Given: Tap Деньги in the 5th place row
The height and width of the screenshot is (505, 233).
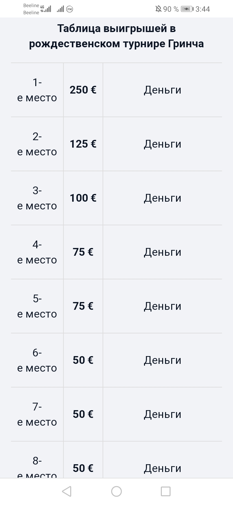Looking at the screenshot, I should 162,306.
